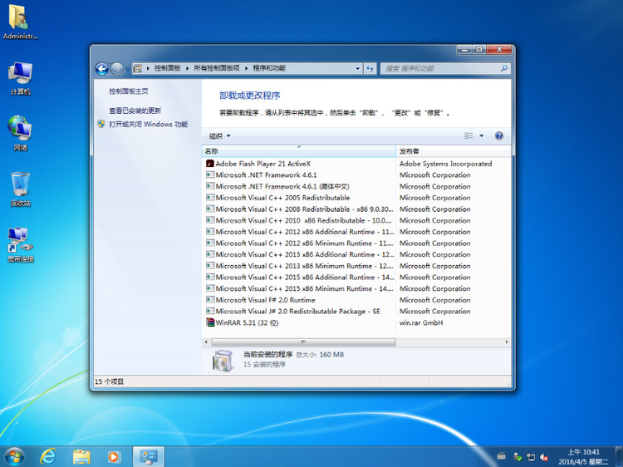Click the WinRAR books icon
The height and width of the screenshot is (467, 623).
click(210, 322)
